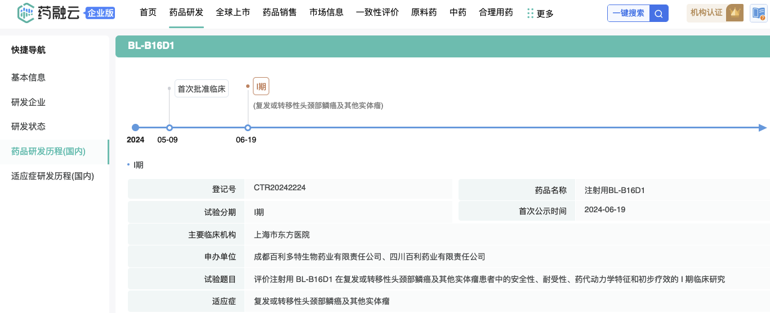This screenshot has height=313, width=770.
Task: Go to 一致性评价 menu
Action: (x=377, y=12)
